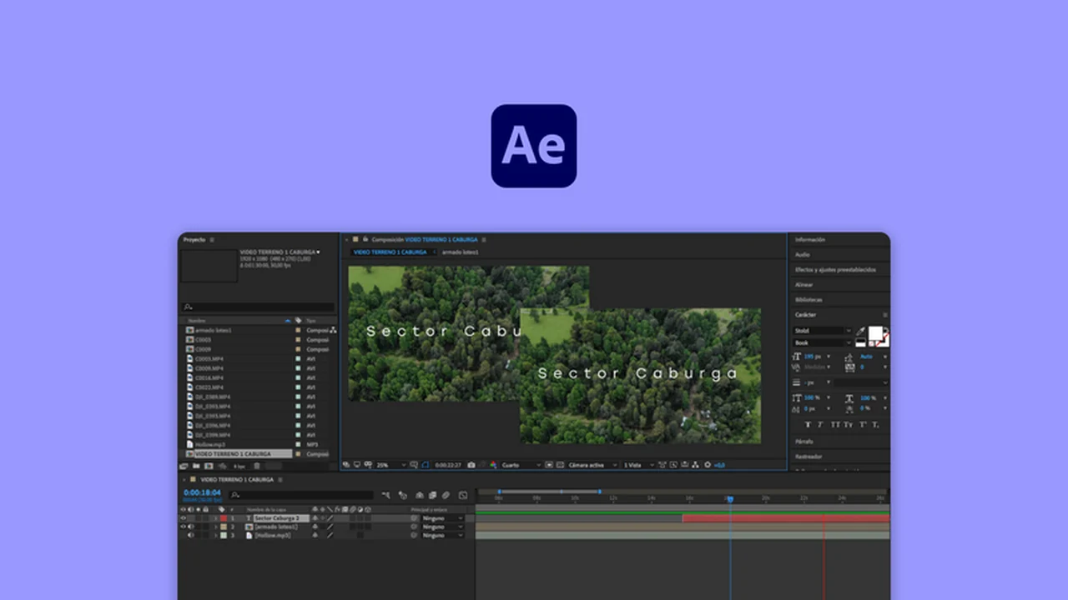1068x600 pixels.
Task: Click the label tag column icon in the Proyecto panel
Action: tap(298, 320)
